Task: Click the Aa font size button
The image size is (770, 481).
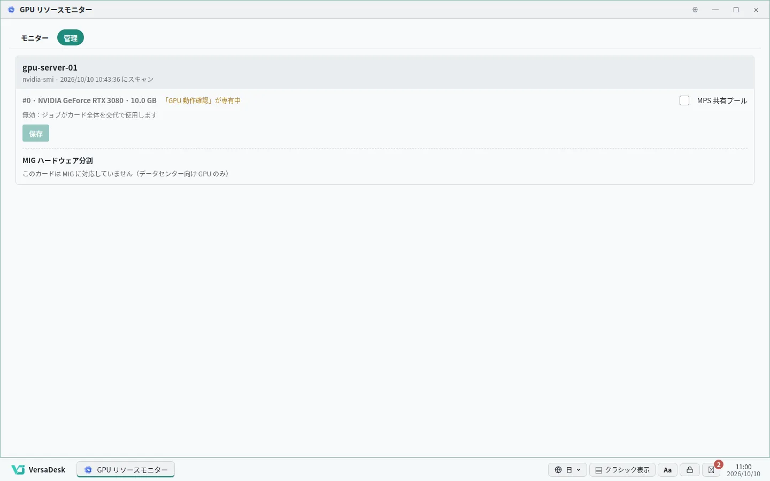Action: pyautogui.click(x=668, y=470)
